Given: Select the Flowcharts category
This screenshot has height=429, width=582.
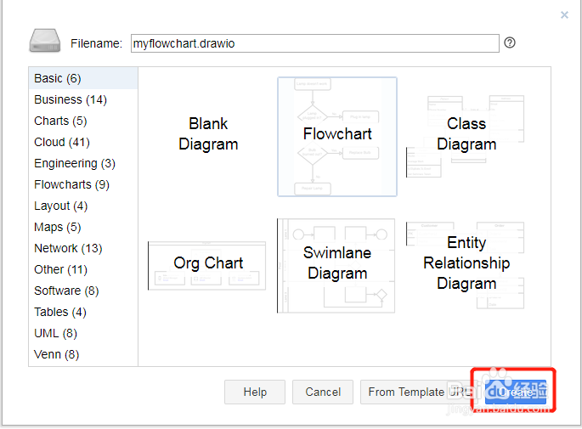Looking at the screenshot, I should point(71,184).
